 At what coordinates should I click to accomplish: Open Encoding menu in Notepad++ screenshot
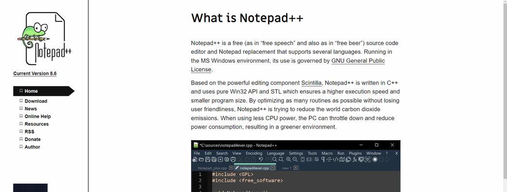(254, 153)
